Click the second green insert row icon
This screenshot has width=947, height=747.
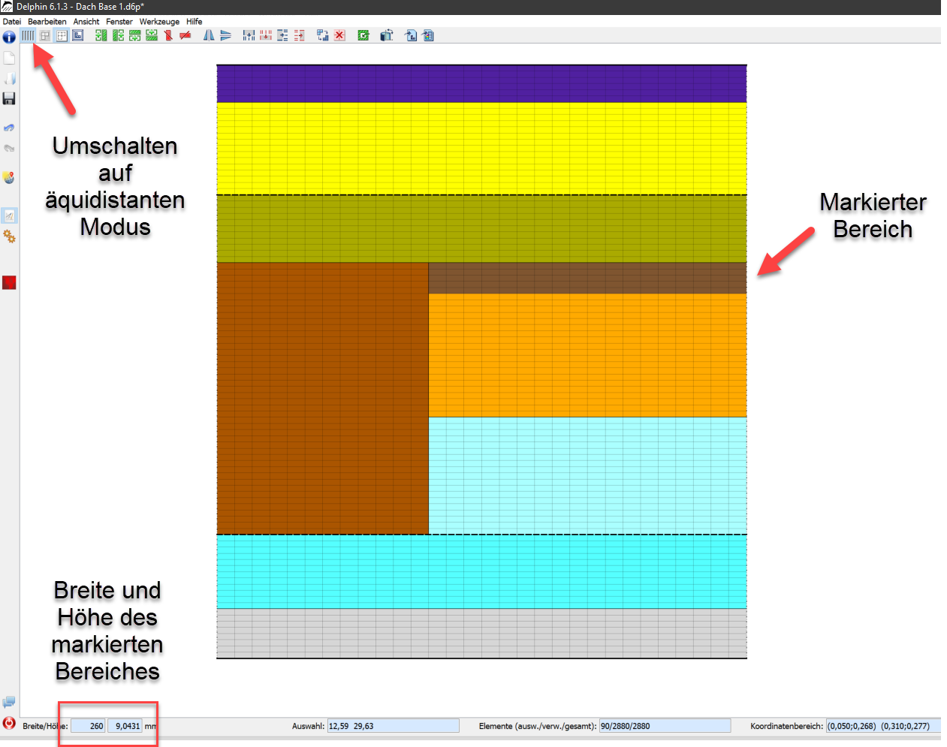(152, 35)
